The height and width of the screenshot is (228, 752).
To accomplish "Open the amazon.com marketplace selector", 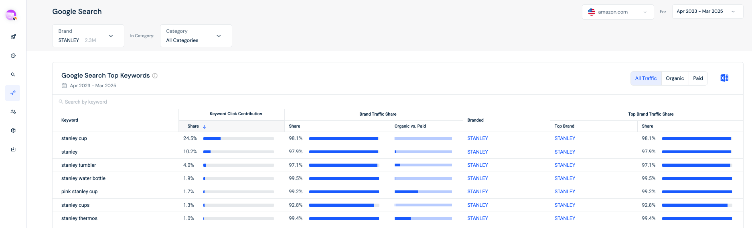I will pyautogui.click(x=618, y=12).
